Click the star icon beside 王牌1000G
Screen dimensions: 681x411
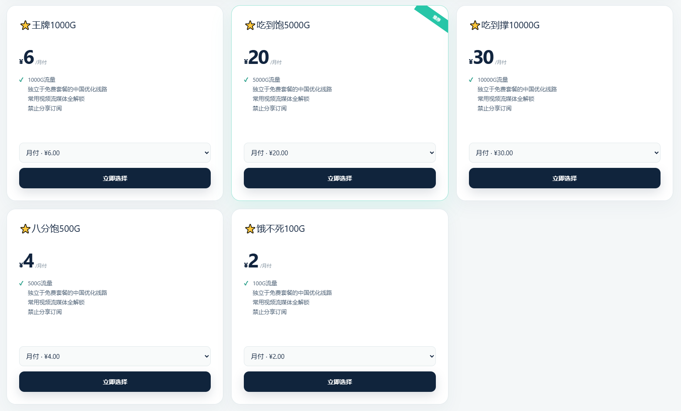click(25, 25)
